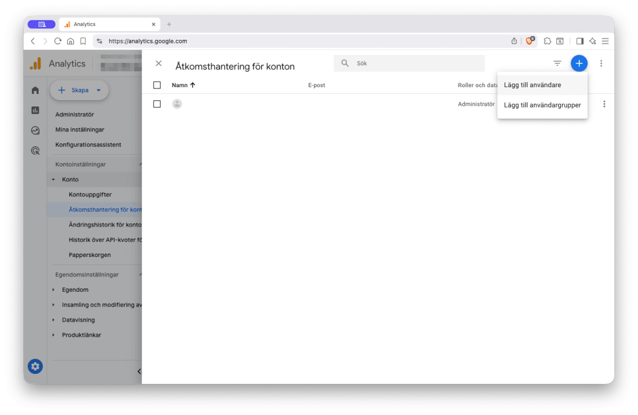Open the filter icon
The width and height of the screenshot is (638, 415).
tap(557, 63)
